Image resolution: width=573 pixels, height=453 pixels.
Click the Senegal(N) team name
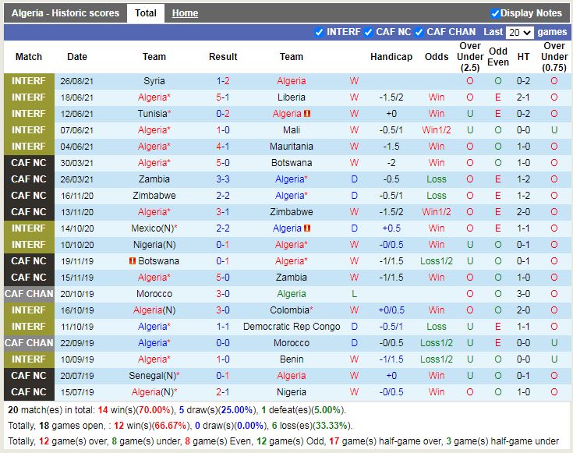(152, 376)
